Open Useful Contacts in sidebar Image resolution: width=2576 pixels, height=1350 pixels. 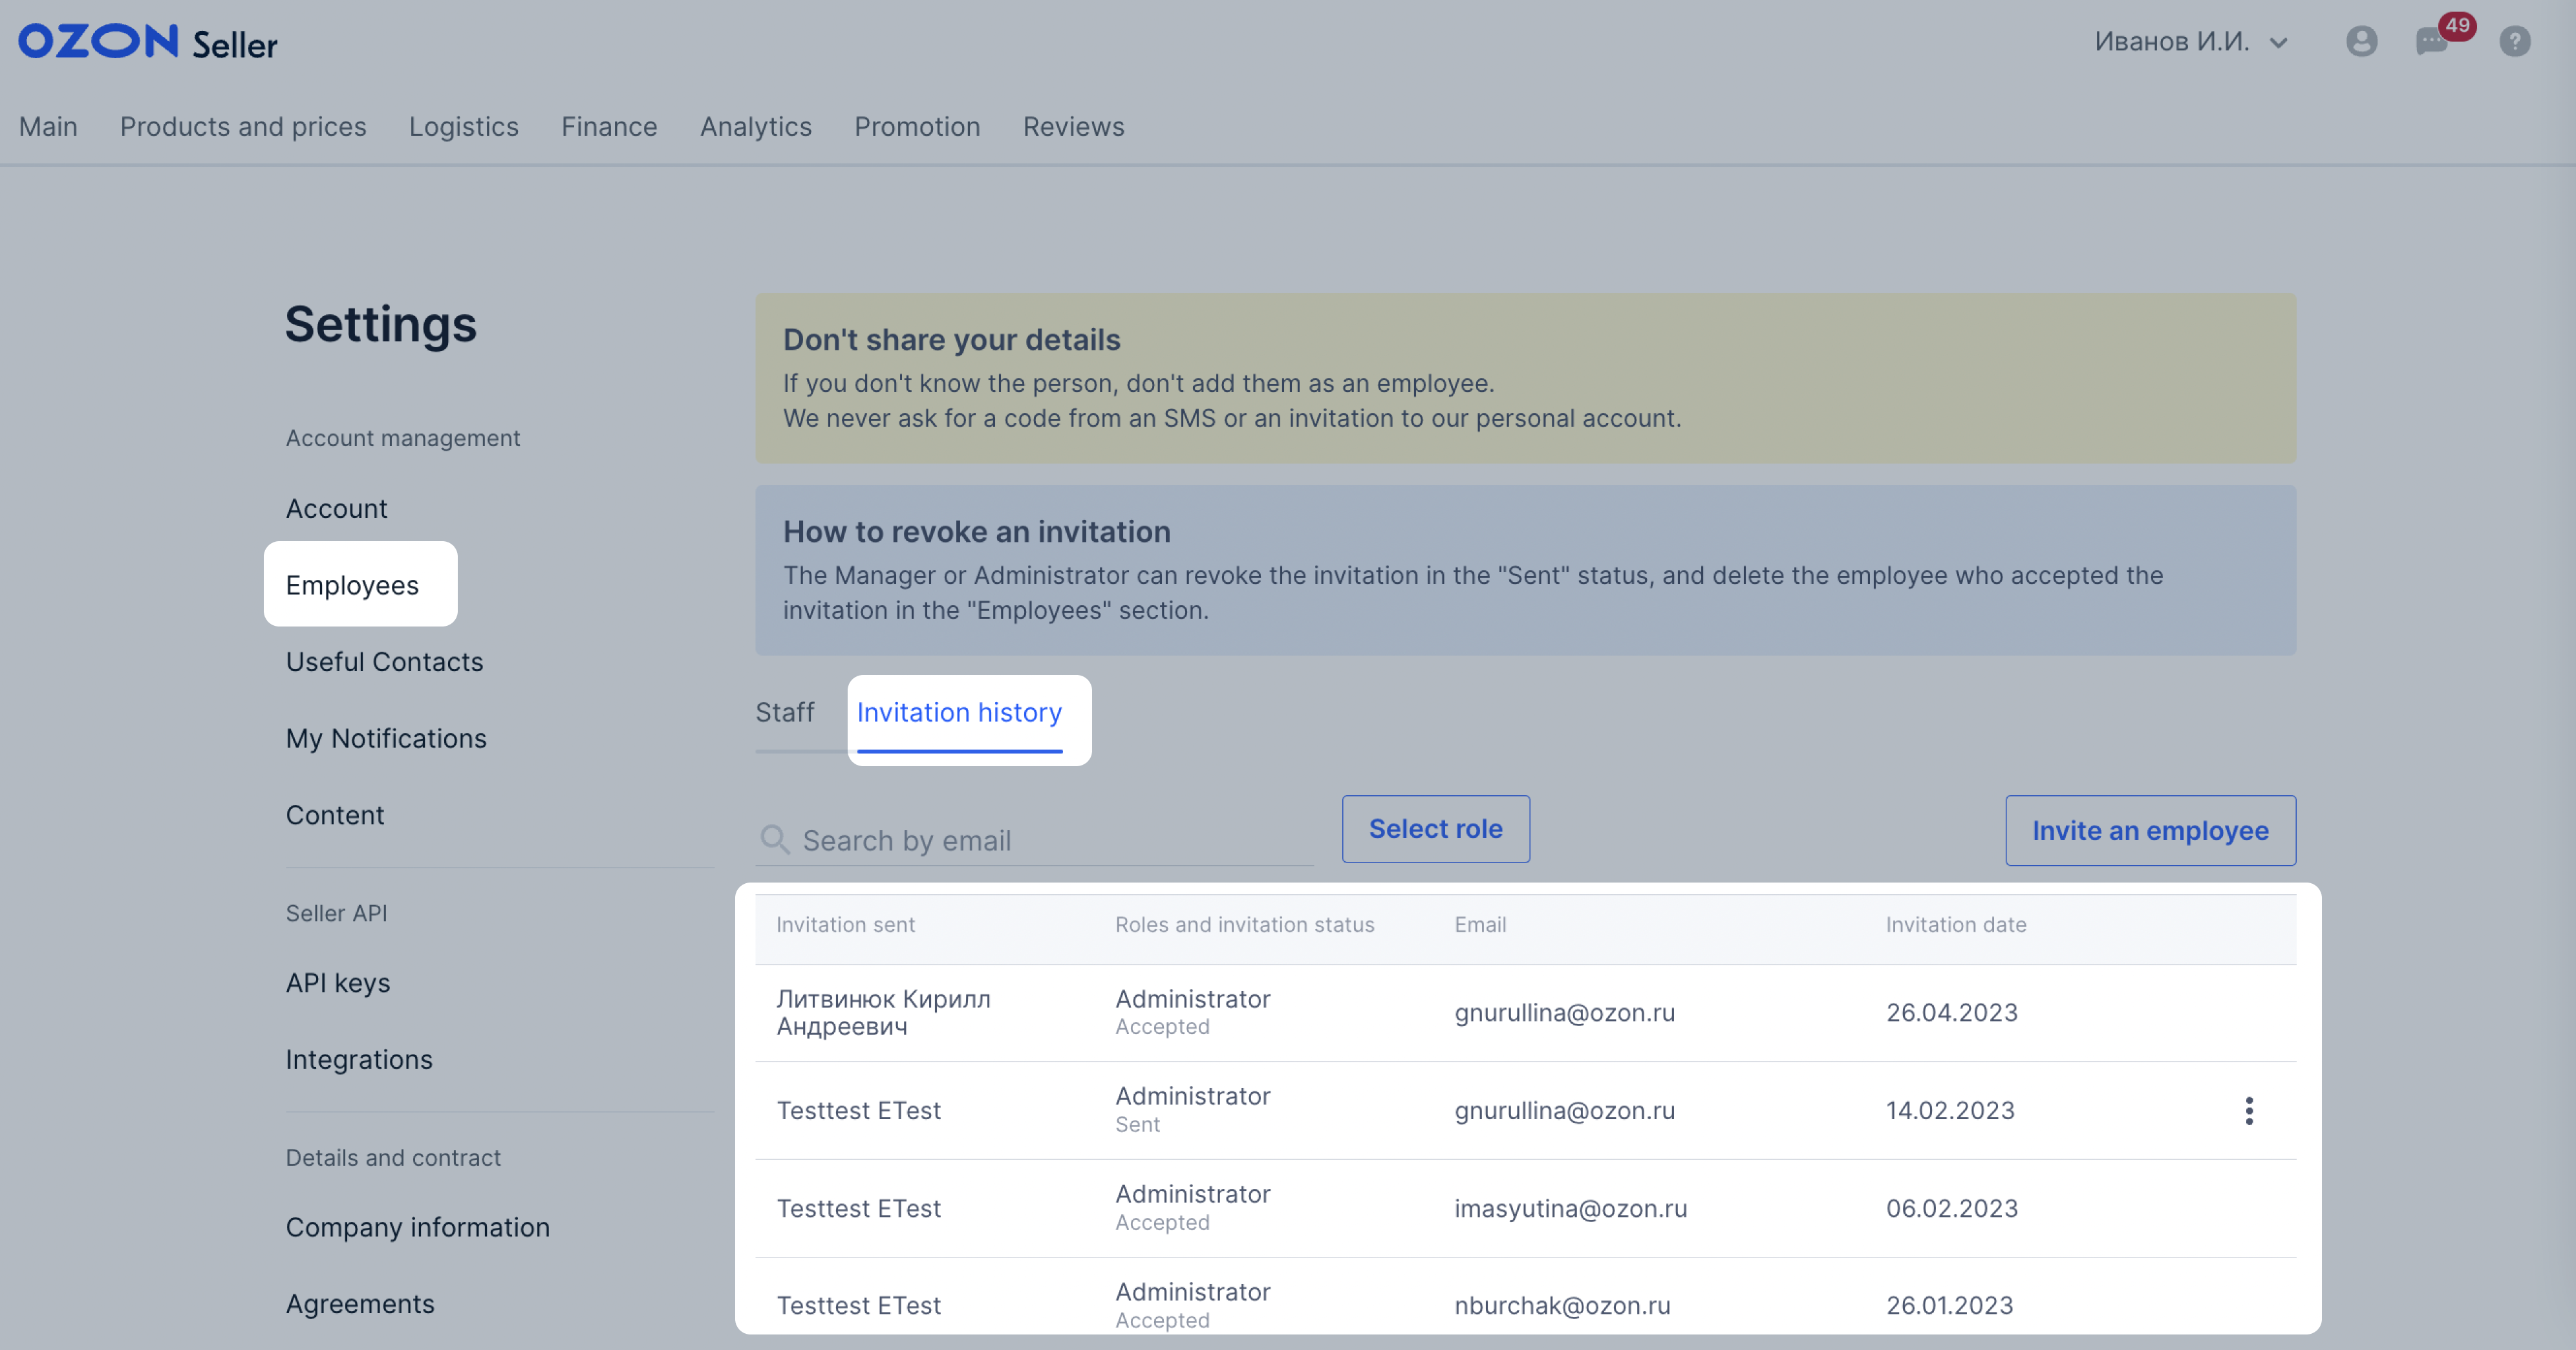pyautogui.click(x=384, y=661)
